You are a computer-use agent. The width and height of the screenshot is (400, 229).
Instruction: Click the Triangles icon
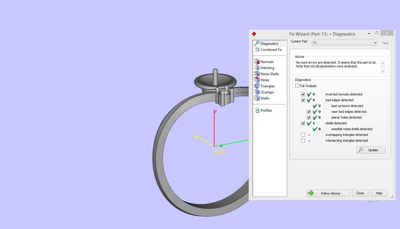click(x=257, y=86)
